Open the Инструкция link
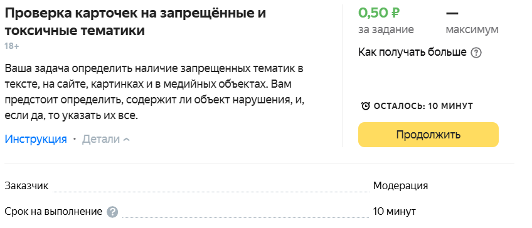The height and width of the screenshot is (228, 532). pyautogui.click(x=36, y=139)
